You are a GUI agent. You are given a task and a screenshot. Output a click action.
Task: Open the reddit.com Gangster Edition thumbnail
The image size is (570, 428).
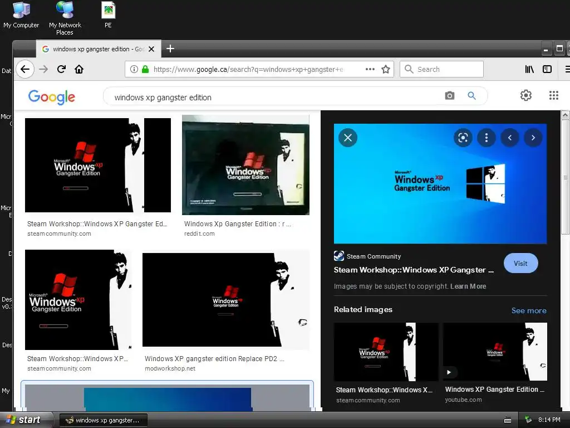click(245, 165)
